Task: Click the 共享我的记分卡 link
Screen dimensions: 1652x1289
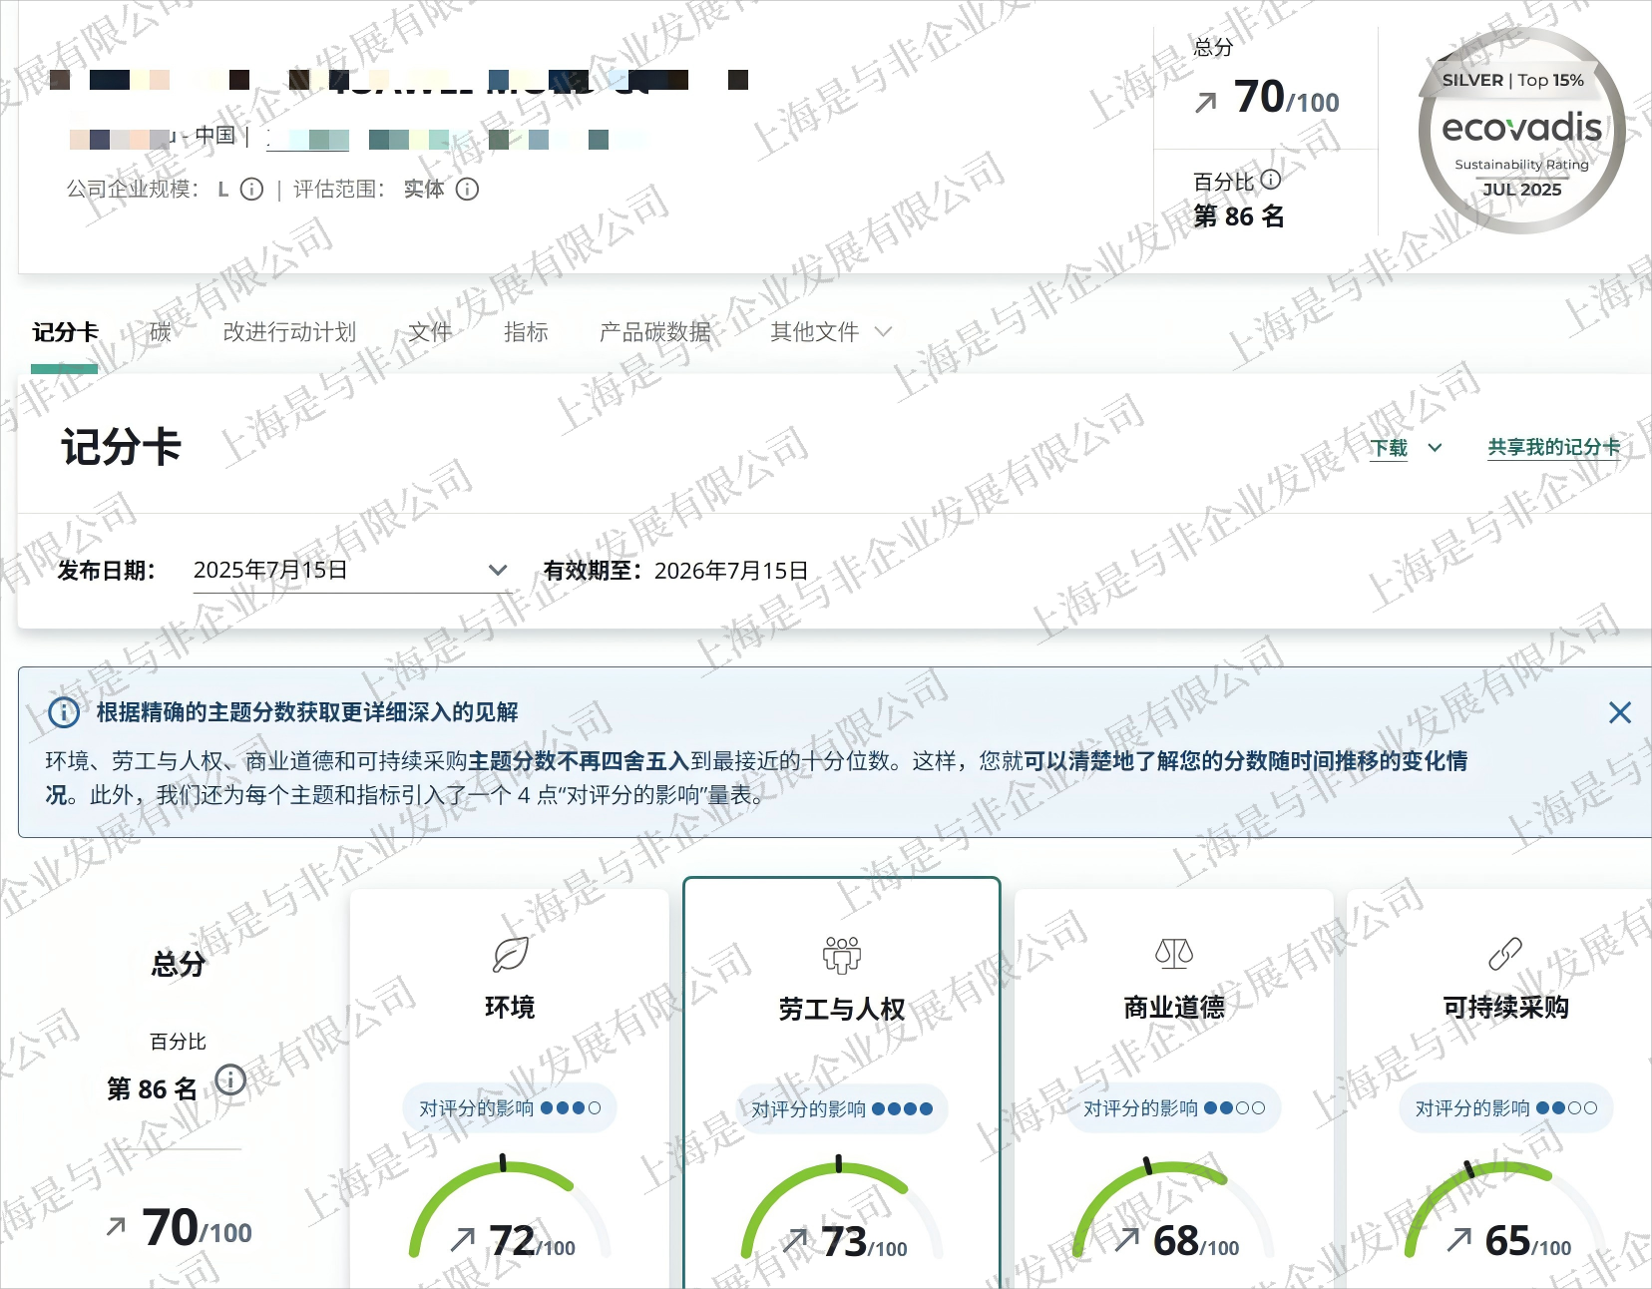Action: click(x=1553, y=448)
